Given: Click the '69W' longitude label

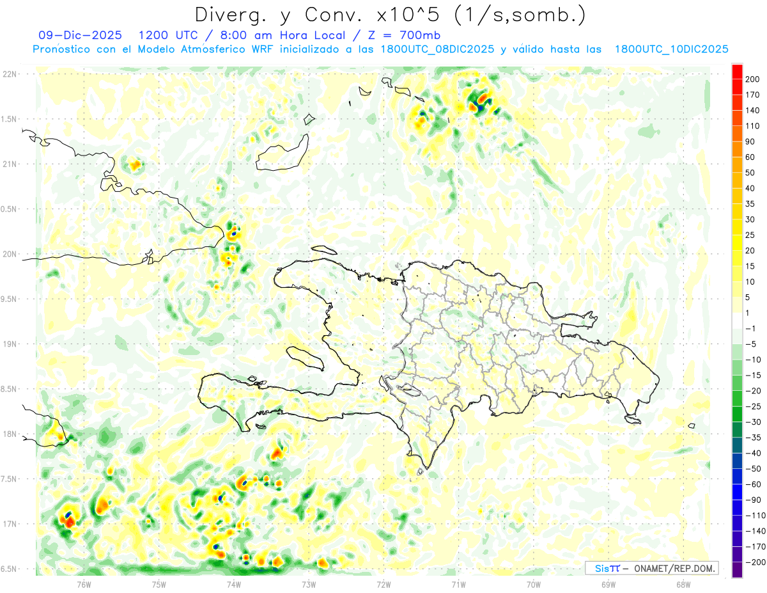Looking at the screenshot, I should click(x=608, y=583).
